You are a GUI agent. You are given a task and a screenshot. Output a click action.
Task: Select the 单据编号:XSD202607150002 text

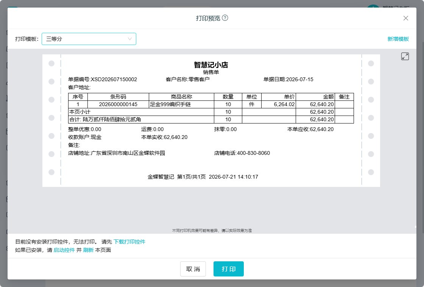pyautogui.click(x=103, y=79)
